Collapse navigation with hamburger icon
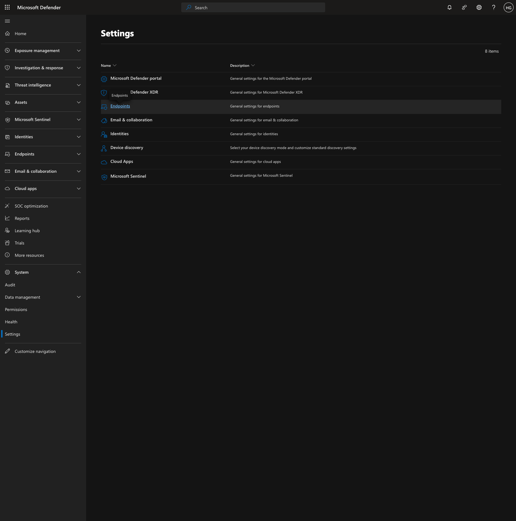 click(x=7, y=21)
